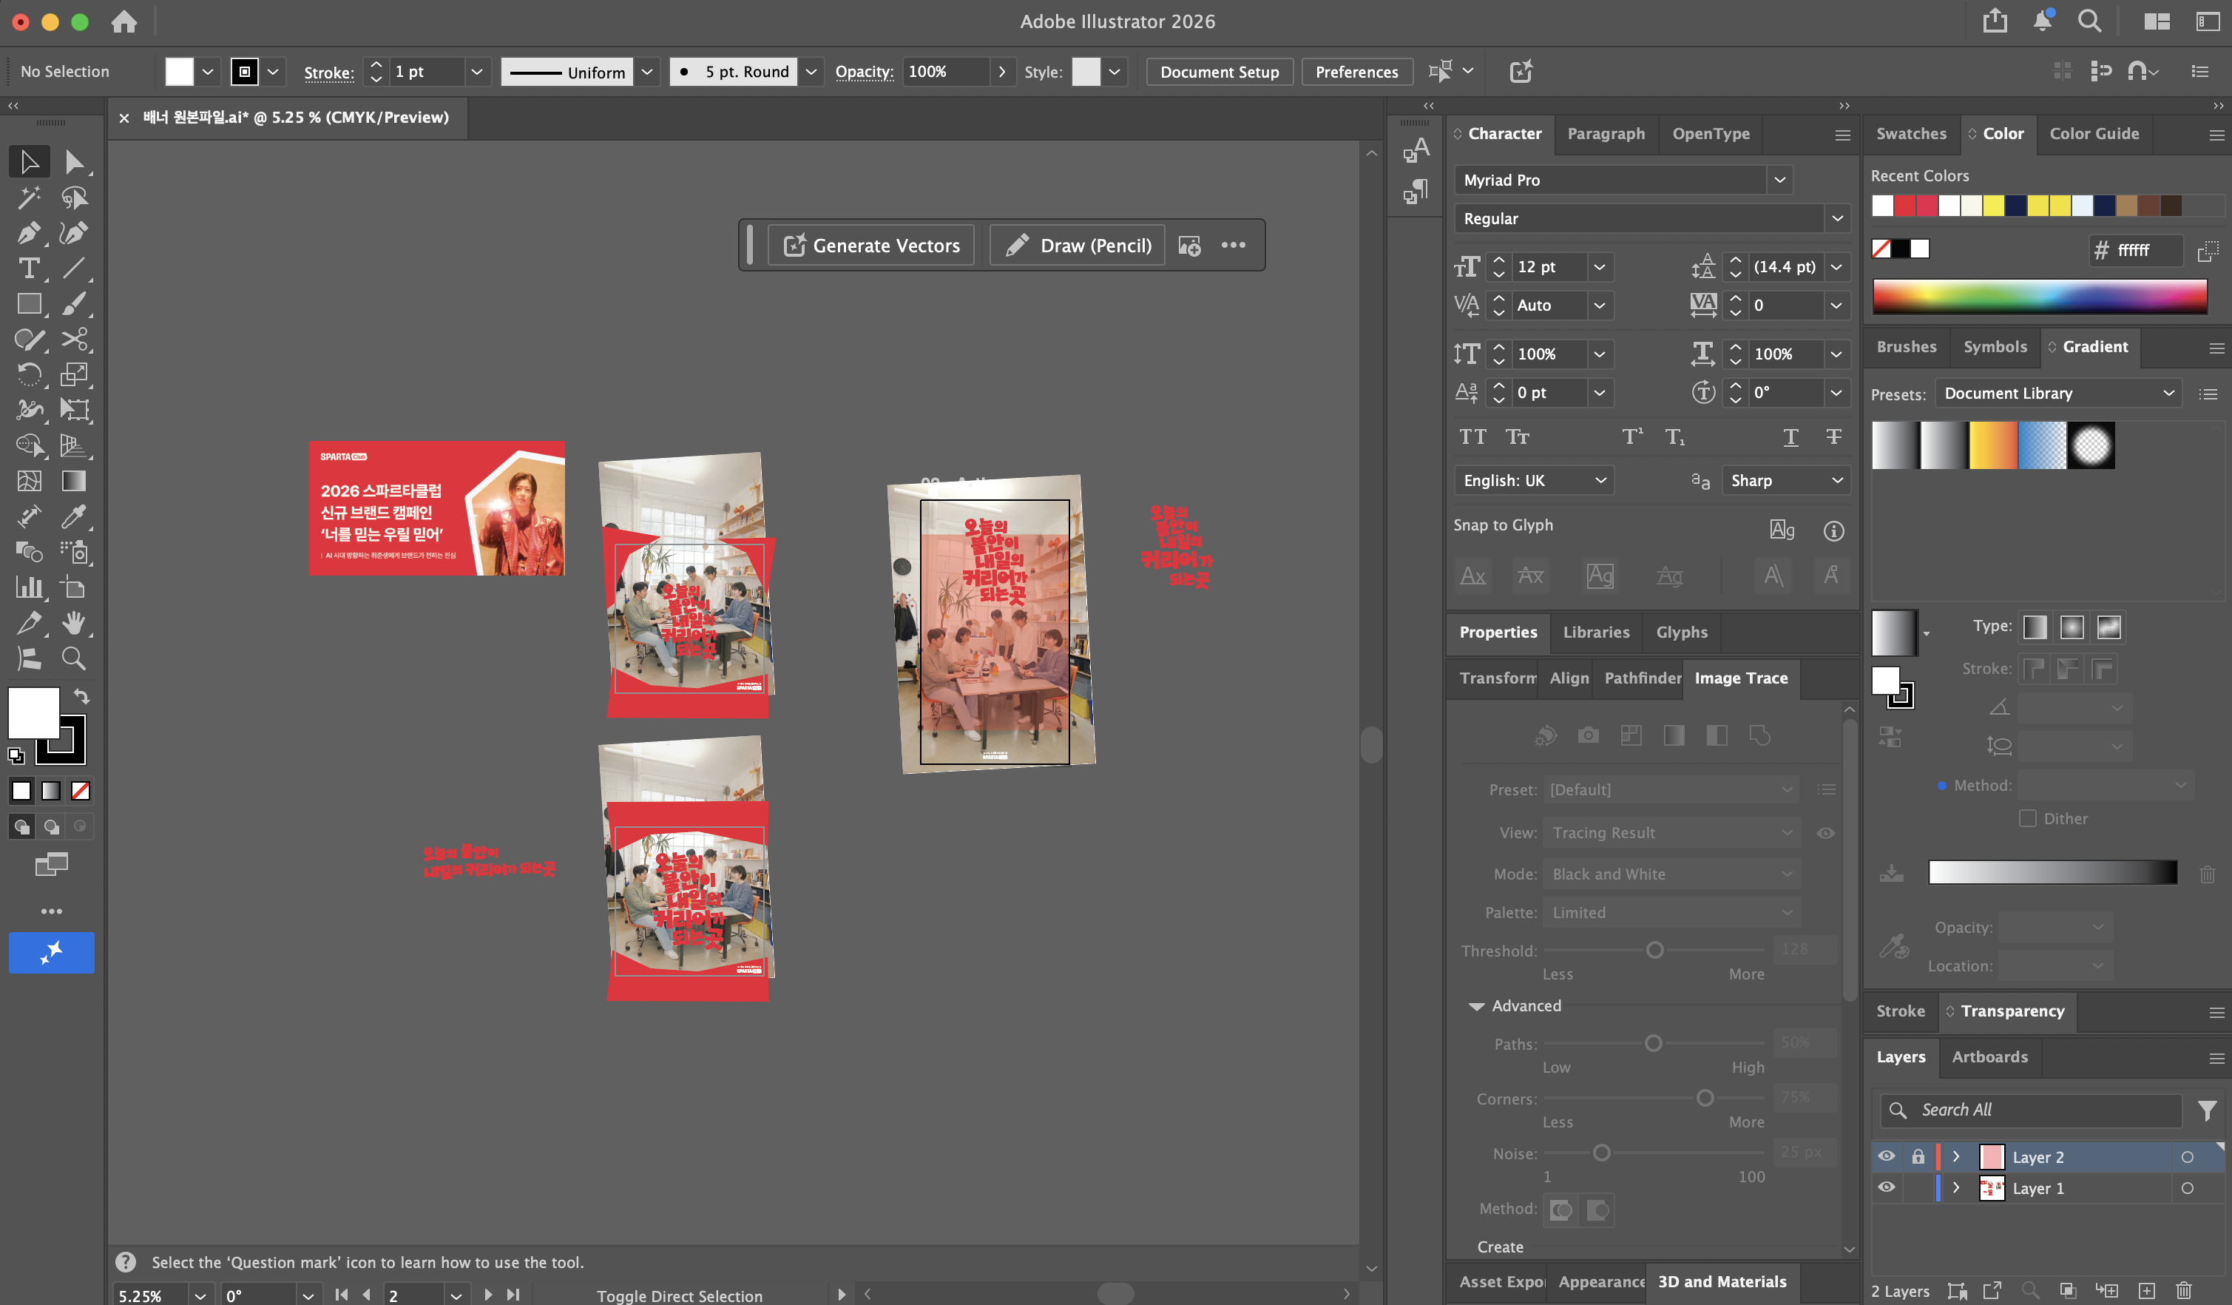Select the Zoom tool
Viewport: 2232px width, 1305px height.
pos(75,658)
